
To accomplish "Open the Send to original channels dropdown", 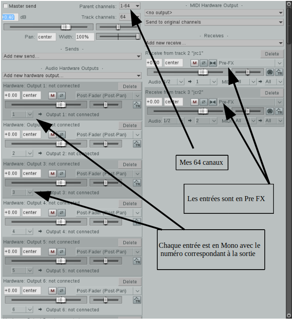I will [x=214, y=22].
